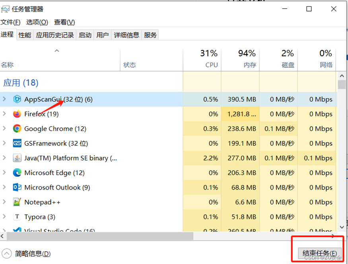
Task: Click the vertical scrollbar thumb
Action: pos(342,85)
